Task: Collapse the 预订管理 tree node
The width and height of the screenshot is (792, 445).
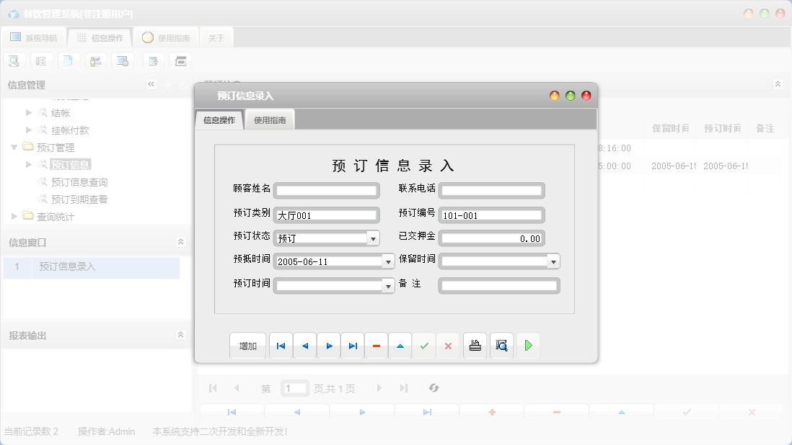Action: click(x=15, y=147)
